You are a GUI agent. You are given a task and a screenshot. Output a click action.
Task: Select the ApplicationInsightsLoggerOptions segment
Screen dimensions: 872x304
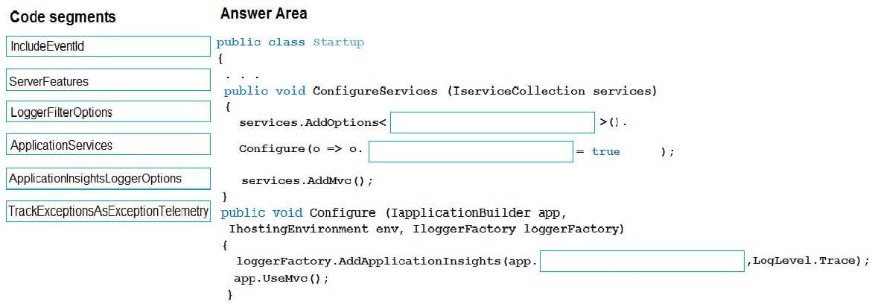(x=108, y=178)
